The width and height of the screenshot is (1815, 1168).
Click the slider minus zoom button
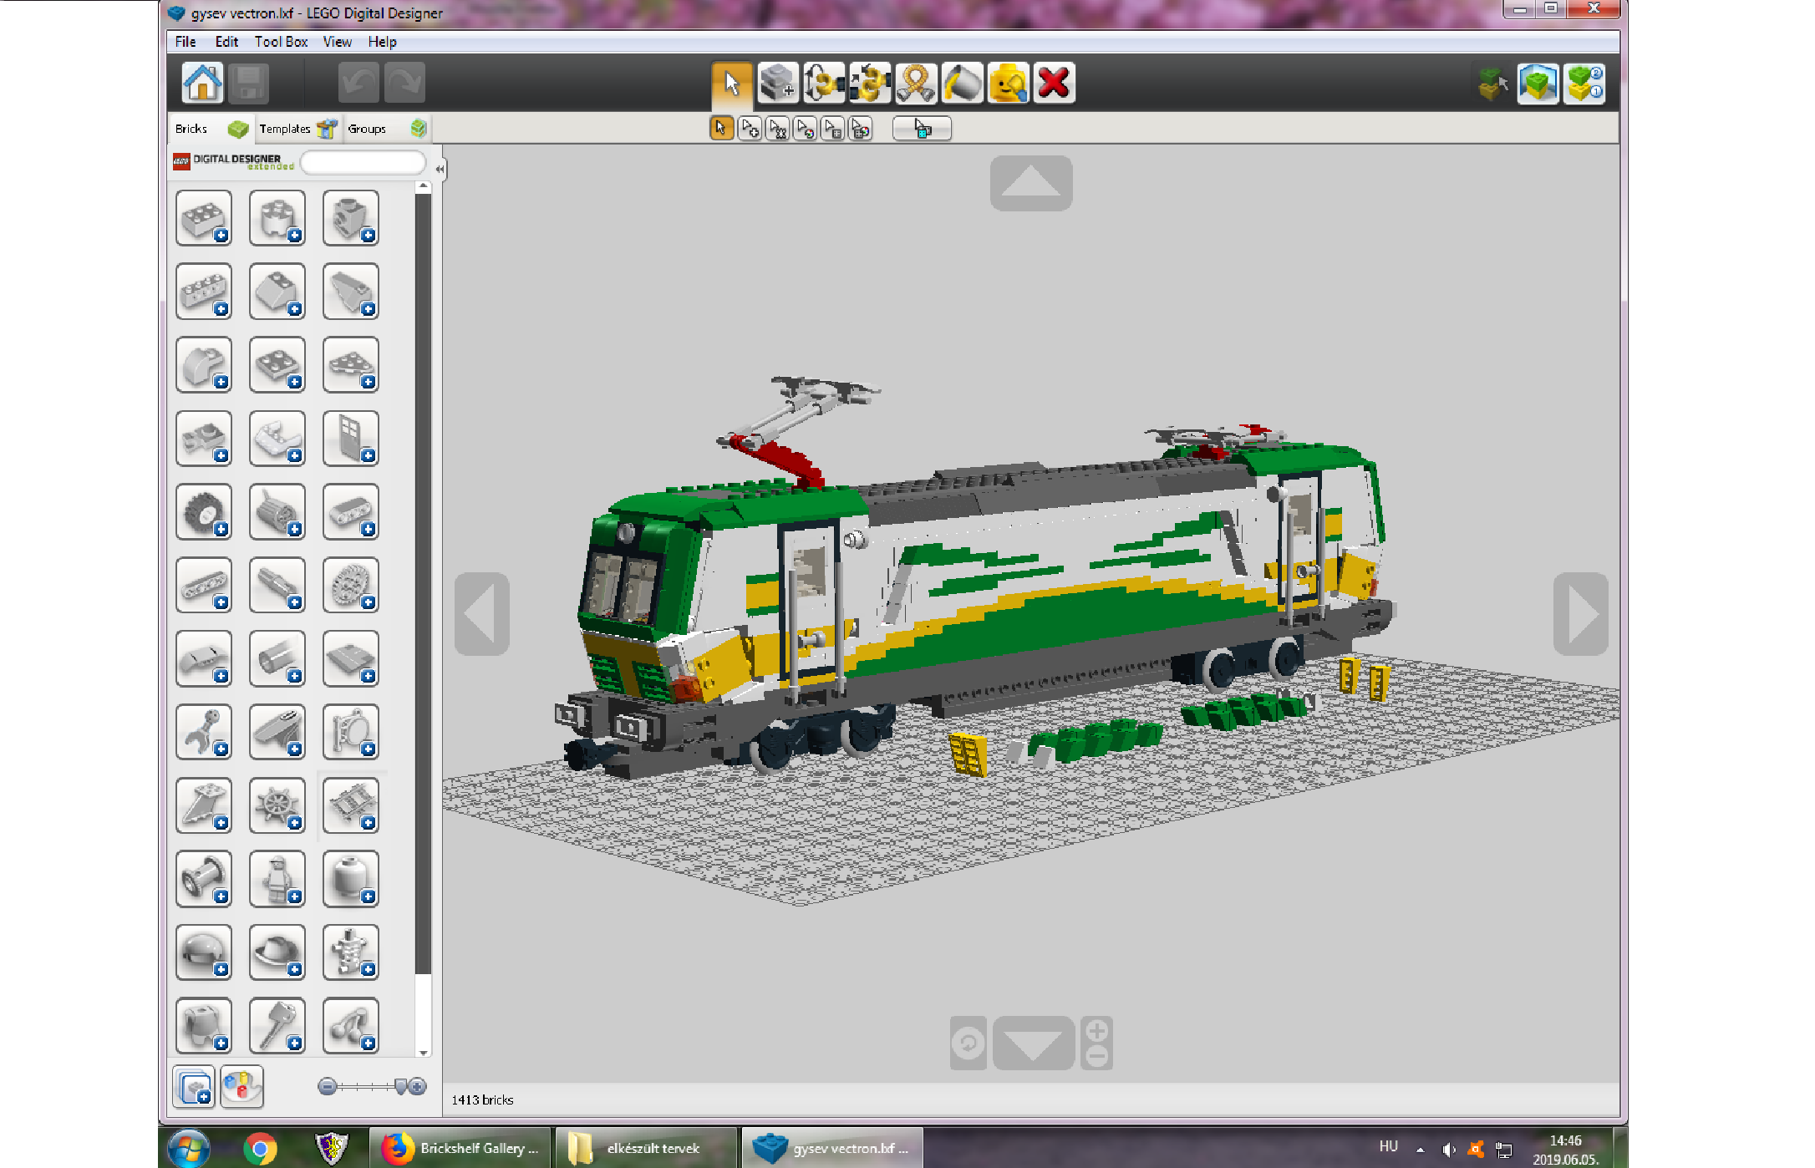327,1086
